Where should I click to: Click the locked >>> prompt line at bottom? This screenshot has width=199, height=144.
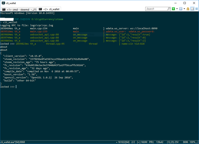click(x=7, y=87)
